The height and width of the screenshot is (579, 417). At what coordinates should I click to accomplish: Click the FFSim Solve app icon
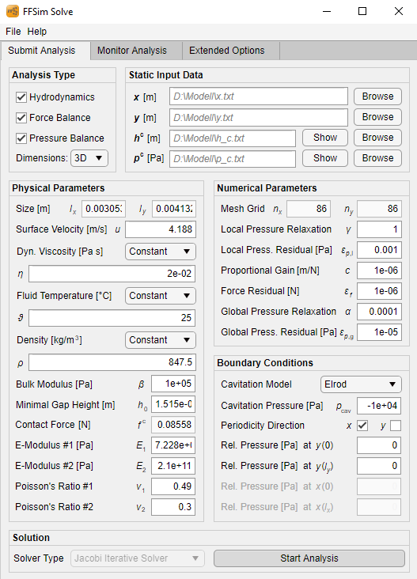click(x=12, y=11)
